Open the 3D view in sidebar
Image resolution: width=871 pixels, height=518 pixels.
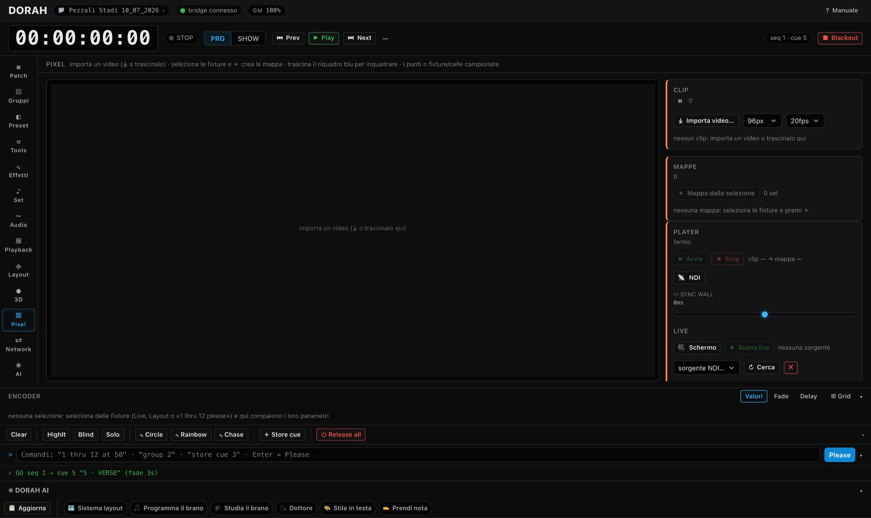click(19, 295)
